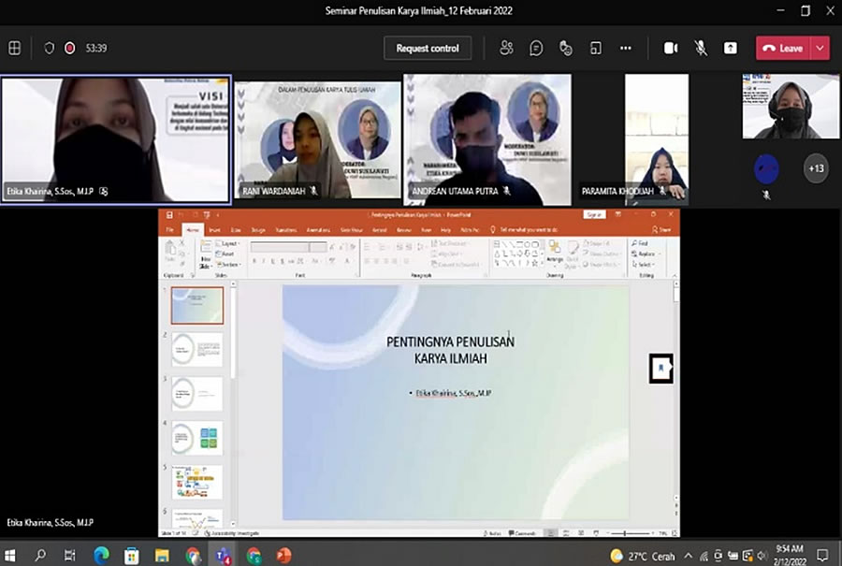The height and width of the screenshot is (566, 842).
Task: Select Rani Wardaniah's video tile
Action: pyautogui.click(x=318, y=140)
